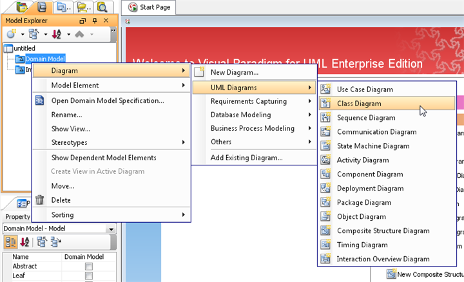The width and height of the screenshot is (464, 282).
Task: Switch to the second explorer tab icon
Action: pyautogui.click(x=42, y=7)
